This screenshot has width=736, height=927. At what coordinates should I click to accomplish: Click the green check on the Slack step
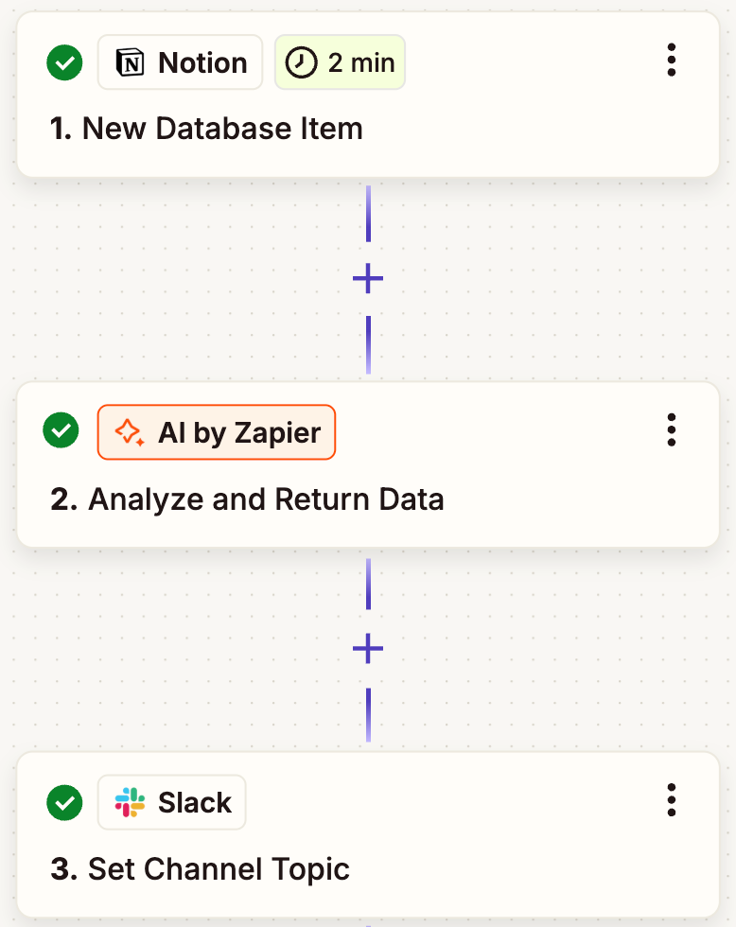pyautogui.click(x=64, y=803)
